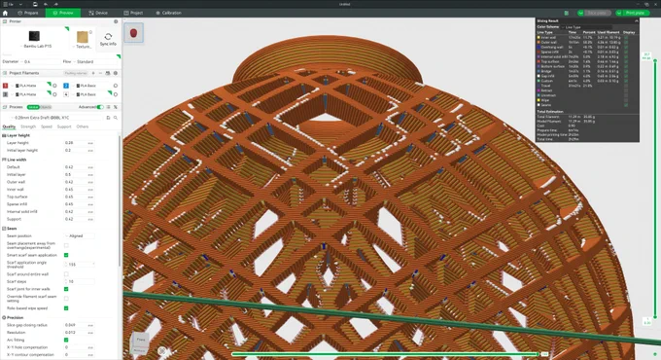The height and width of the screenshot is (360, 661).
Task: Open printer settings gear icon
Action: [x=116, y=21]
